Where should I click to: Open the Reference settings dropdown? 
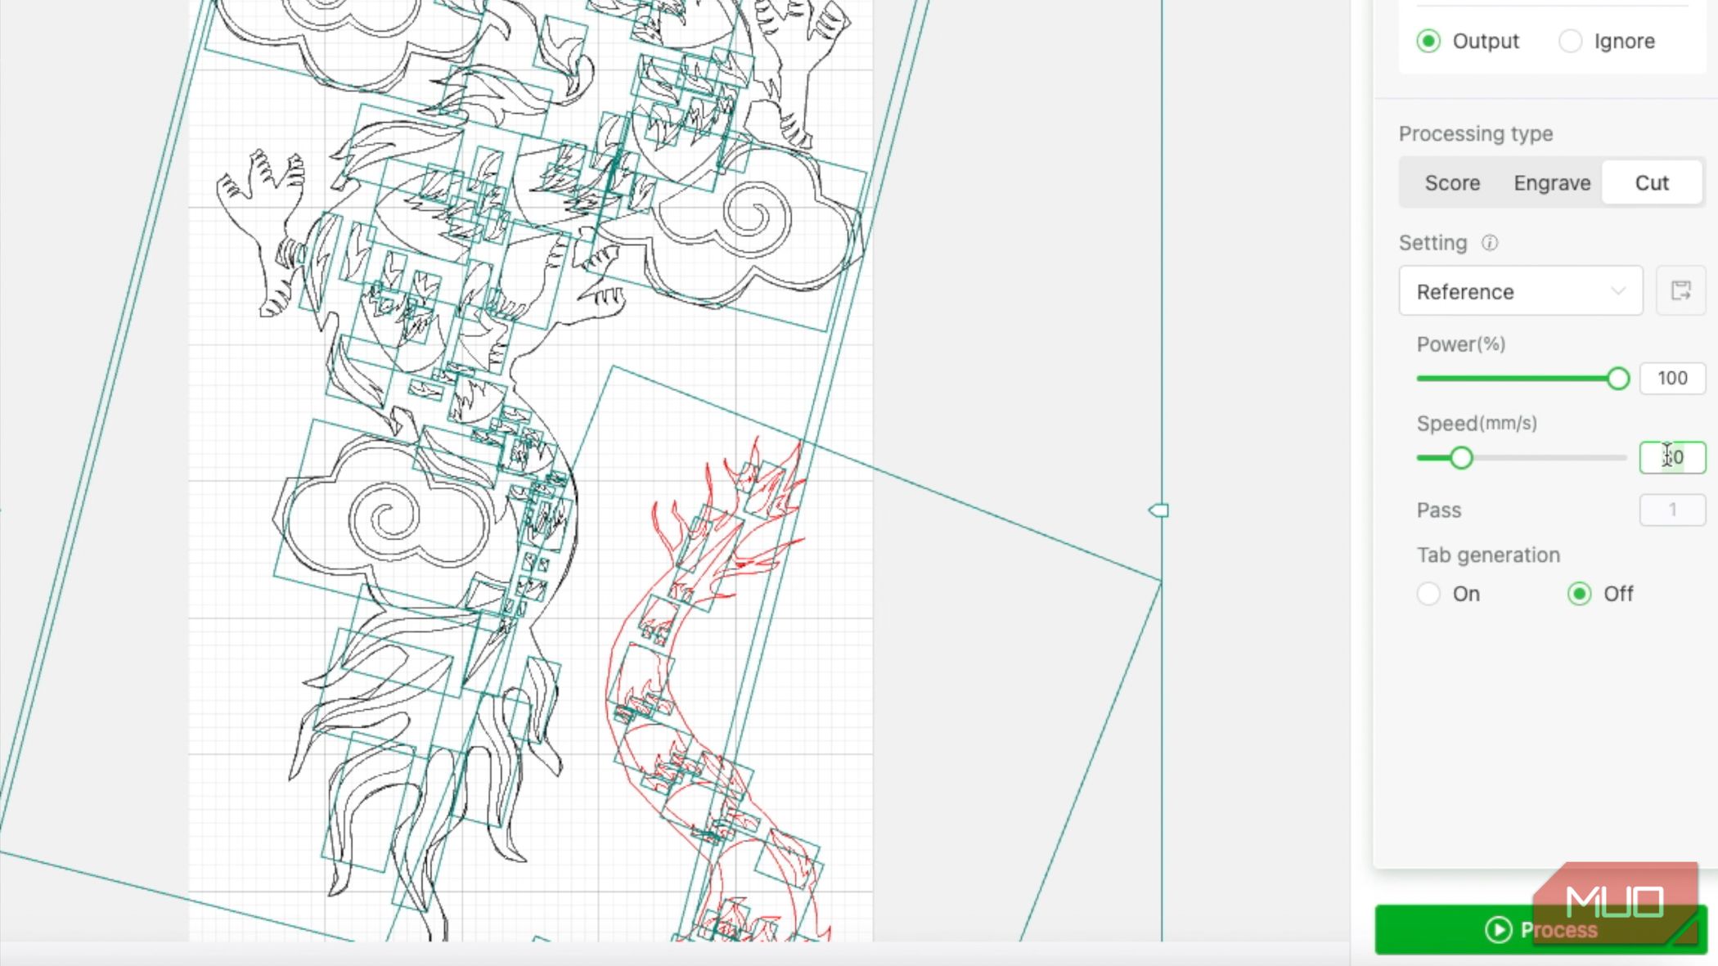(x=1522, y=291)
